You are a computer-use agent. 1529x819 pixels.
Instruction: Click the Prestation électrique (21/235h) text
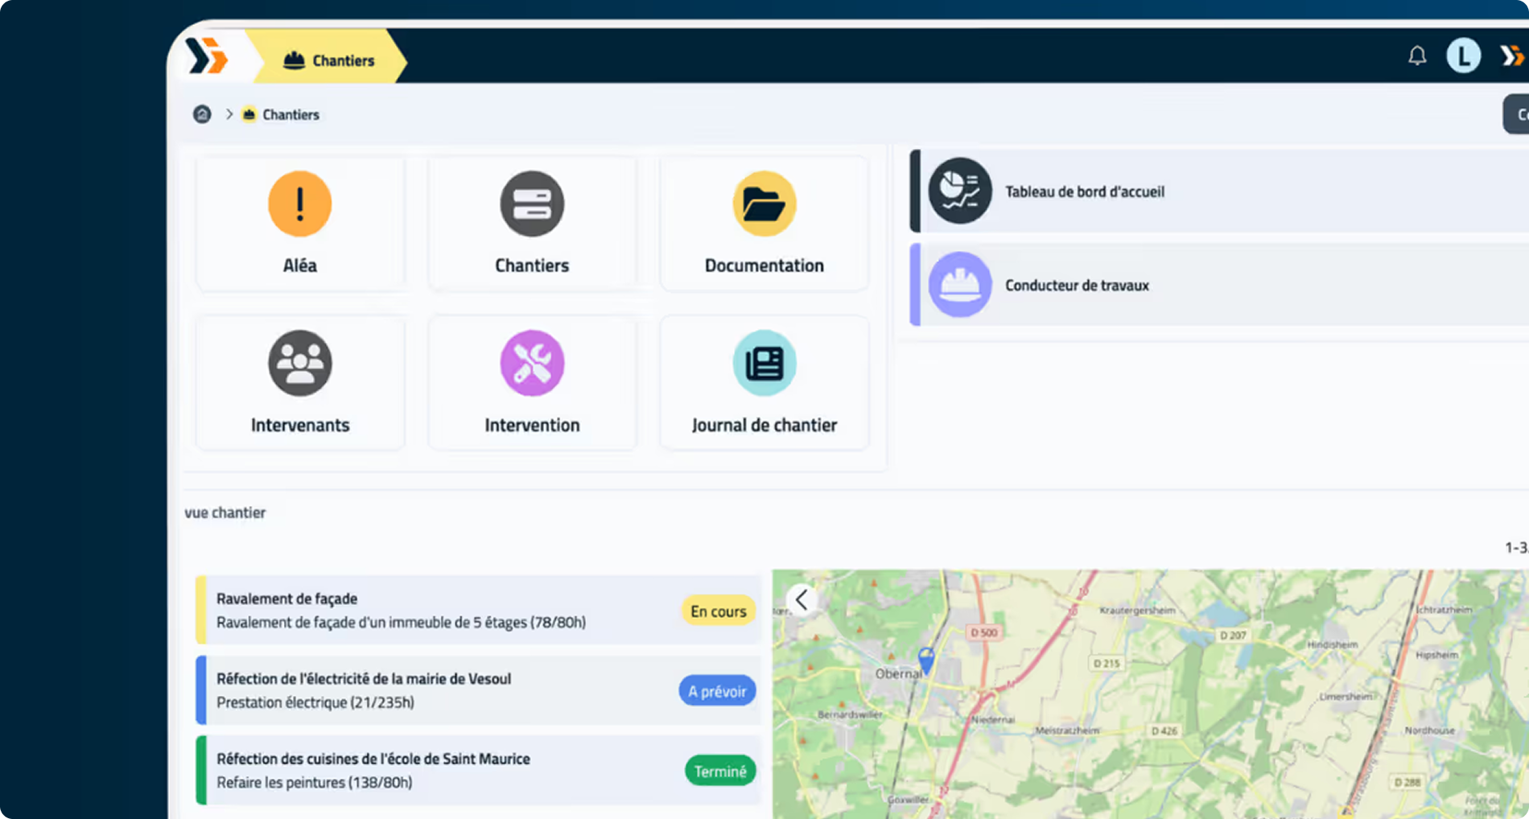click(315, 702)
